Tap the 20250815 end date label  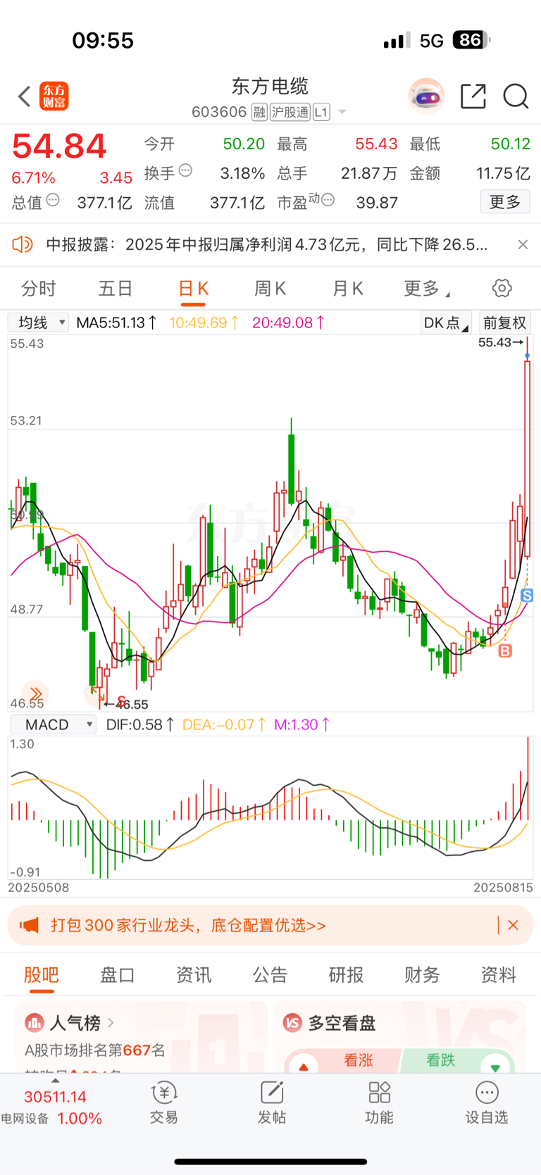coord(503,888)
